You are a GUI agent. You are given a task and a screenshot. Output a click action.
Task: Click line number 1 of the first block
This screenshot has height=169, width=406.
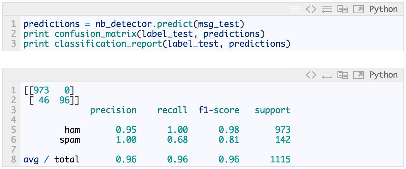pyautogui.click(x=13, y=24)
